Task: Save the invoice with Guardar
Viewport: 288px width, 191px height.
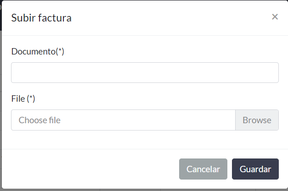Action: pos(255,169)
